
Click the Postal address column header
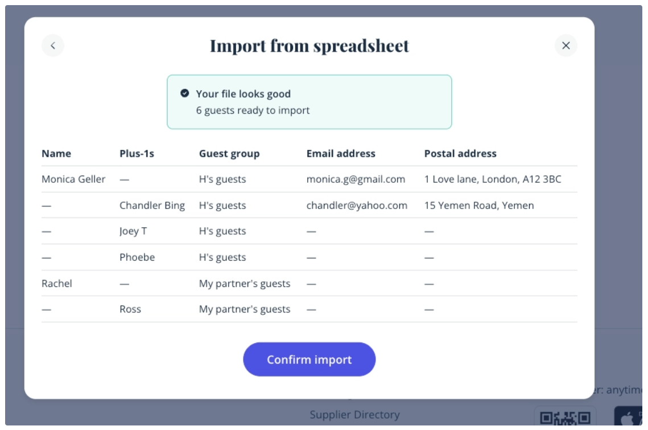point(460,153)
